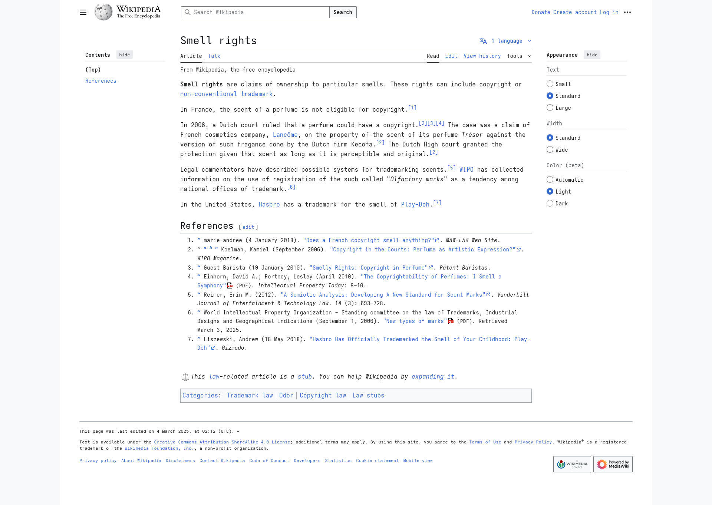Click the Powered by MediaWiki badge
Screen dimensions: 712x505
[x=613, y=464]
